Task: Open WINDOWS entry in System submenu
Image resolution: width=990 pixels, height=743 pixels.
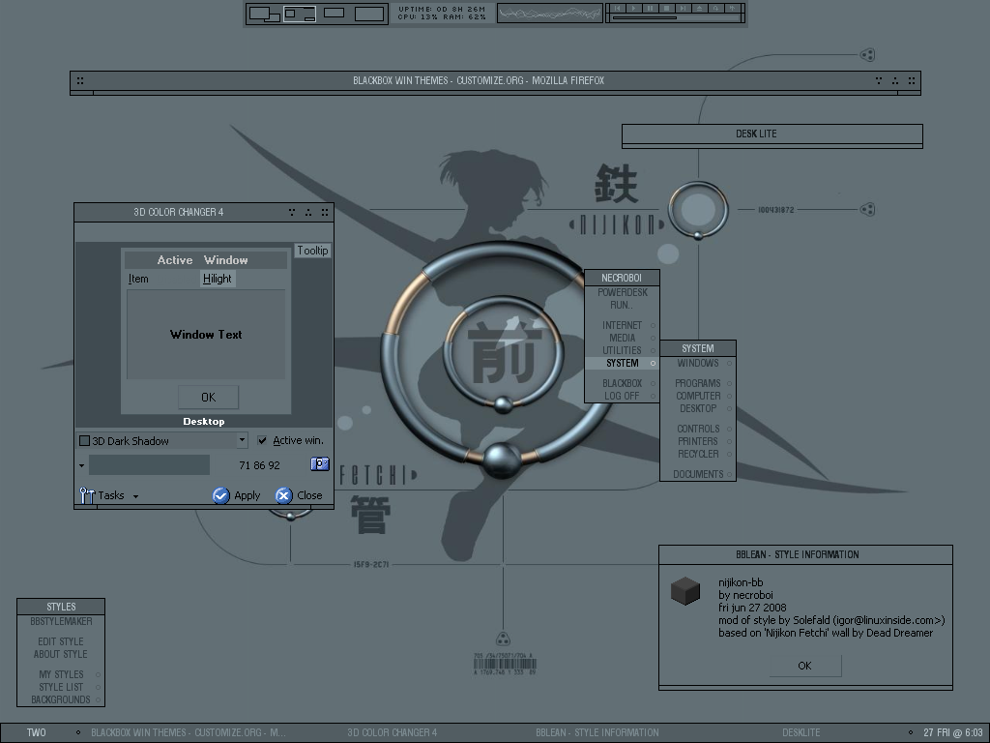Action: pyautogui.click(x=698, y=364)
